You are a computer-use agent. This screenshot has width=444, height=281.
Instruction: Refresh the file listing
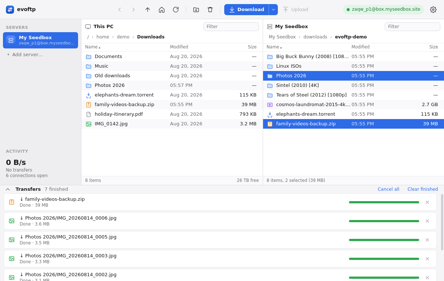[x=176, y=10]
